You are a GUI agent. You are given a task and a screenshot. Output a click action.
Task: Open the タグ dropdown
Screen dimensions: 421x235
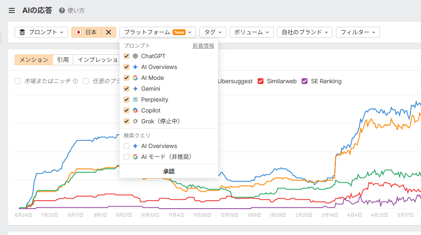click(213, 32)
